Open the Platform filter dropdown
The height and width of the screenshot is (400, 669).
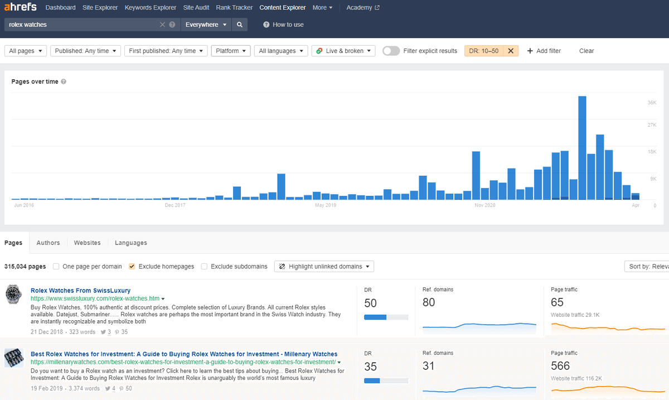231,51
